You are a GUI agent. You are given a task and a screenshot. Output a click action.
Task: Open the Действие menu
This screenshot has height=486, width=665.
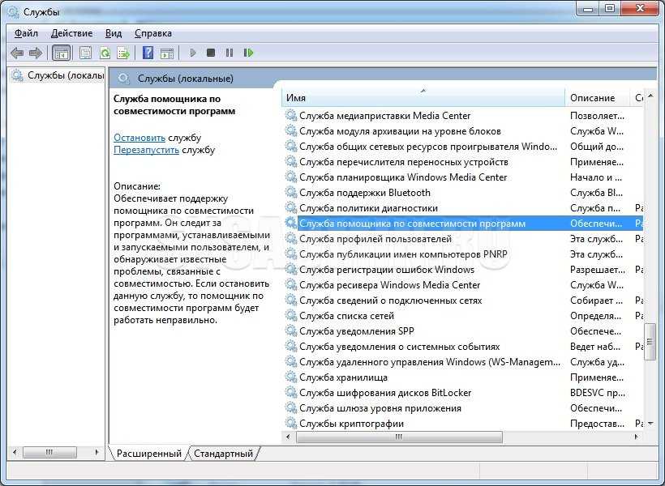point(71,33)
